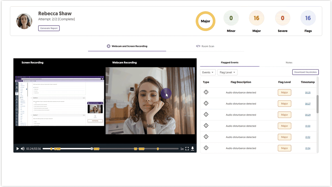Jump to timestamp 00:25
The height and width of the screenshot is (187, 332).
pyautogui.click(x=308, y=93)
